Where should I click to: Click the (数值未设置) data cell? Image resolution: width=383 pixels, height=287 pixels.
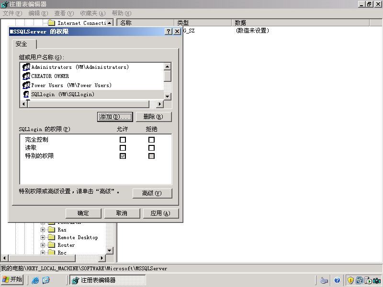coord(252,31)
